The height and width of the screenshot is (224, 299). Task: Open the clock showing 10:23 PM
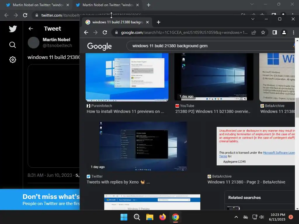point(277,217)
